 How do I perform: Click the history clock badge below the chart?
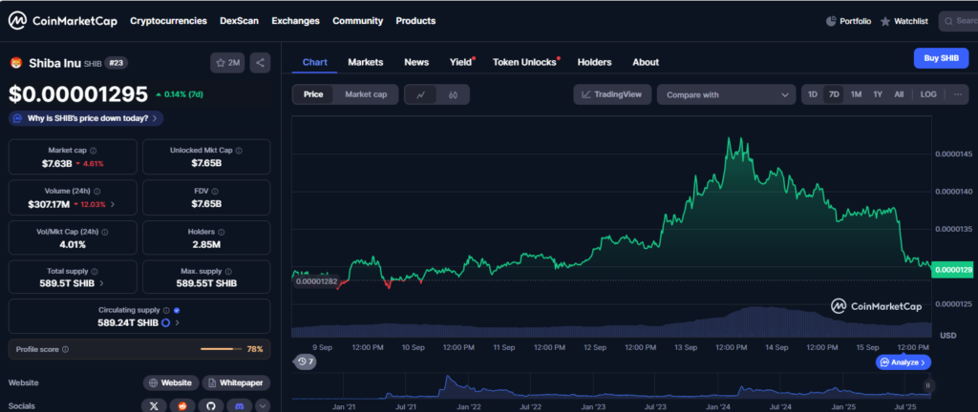click(x=305, y=361)
